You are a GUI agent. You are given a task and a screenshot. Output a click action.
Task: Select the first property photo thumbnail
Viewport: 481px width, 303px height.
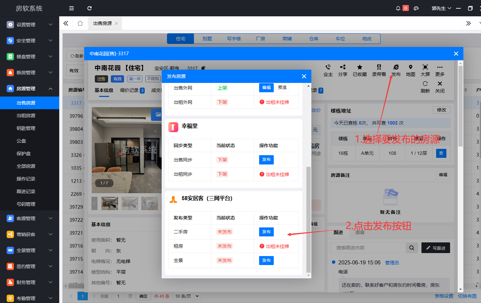pyautogui.click(x=110, y=203)
